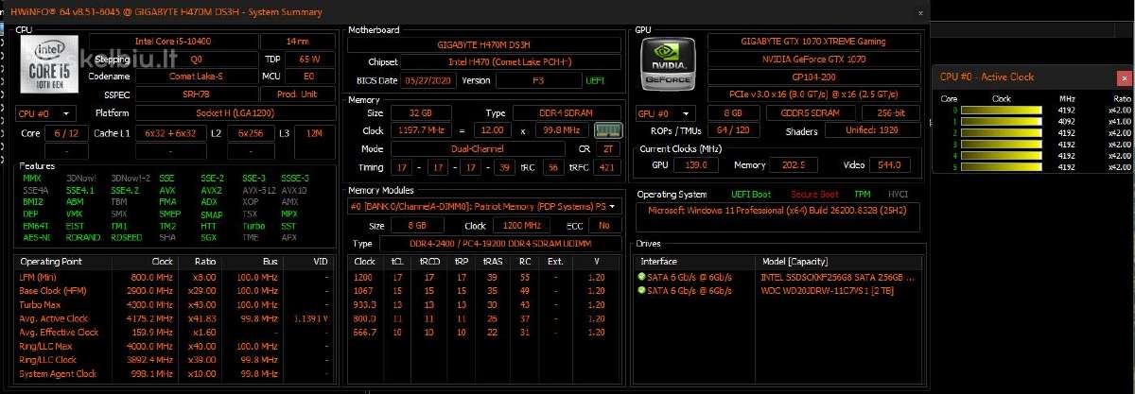Click the DDR4-2400 / PC4-19200 module type field

pyautogui.click(x=499, y=243)
